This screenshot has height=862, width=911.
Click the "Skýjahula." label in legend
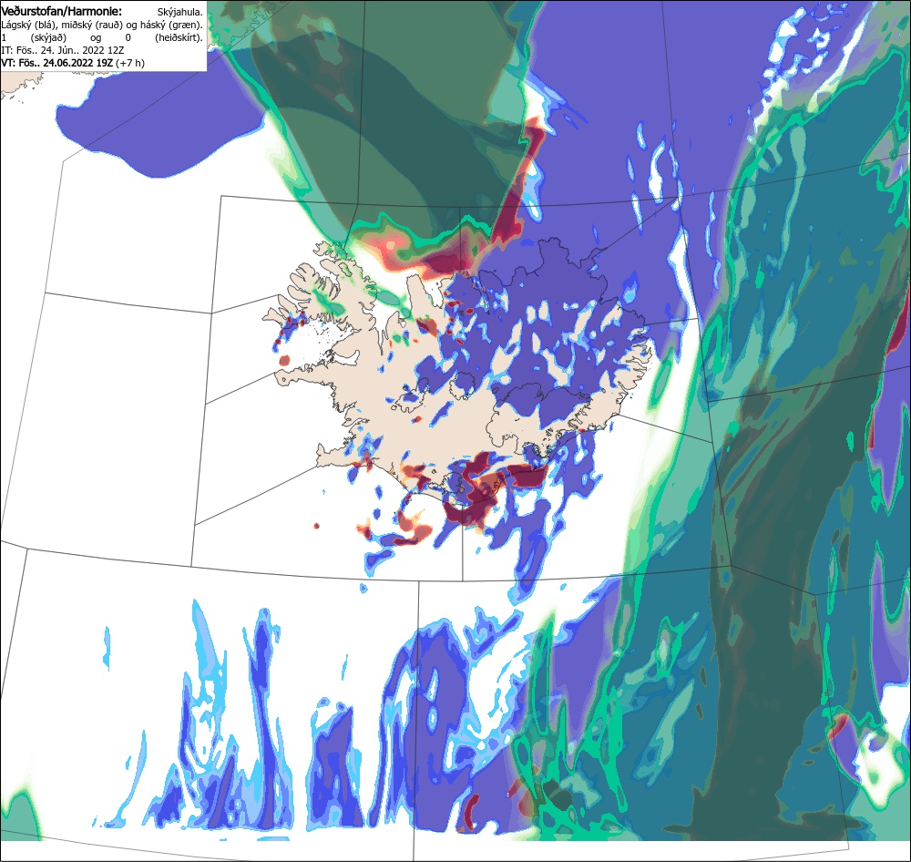[x=180, y=12]
